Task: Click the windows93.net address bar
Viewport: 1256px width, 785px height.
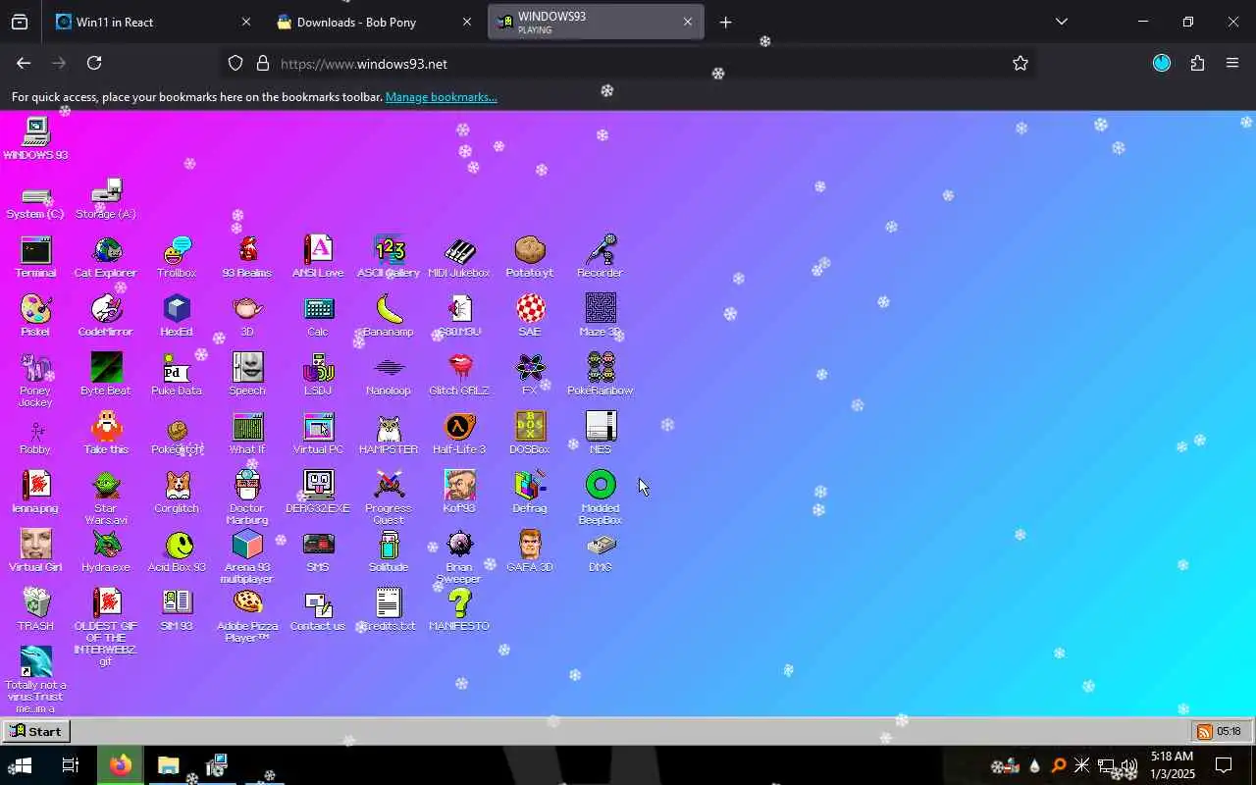Action: 628,63
